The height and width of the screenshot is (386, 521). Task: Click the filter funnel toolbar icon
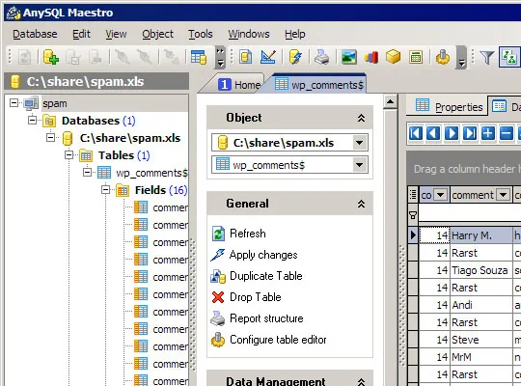point(487,57)
